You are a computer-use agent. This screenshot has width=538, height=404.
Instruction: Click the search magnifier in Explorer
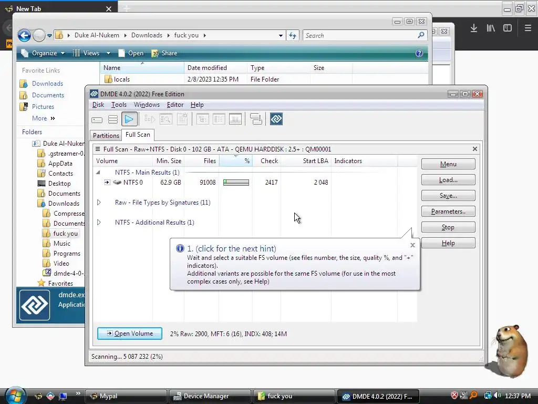pyautogui.click(x=421, y=35)
